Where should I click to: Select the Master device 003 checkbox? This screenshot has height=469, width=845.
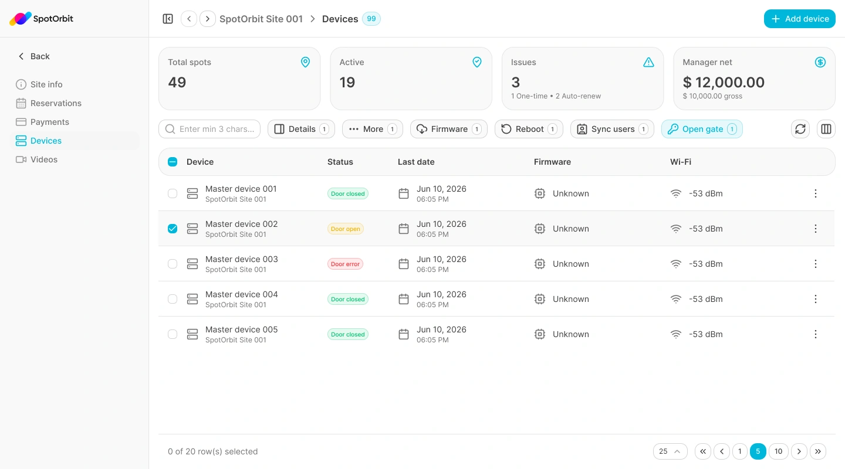(x=173, y=264)
